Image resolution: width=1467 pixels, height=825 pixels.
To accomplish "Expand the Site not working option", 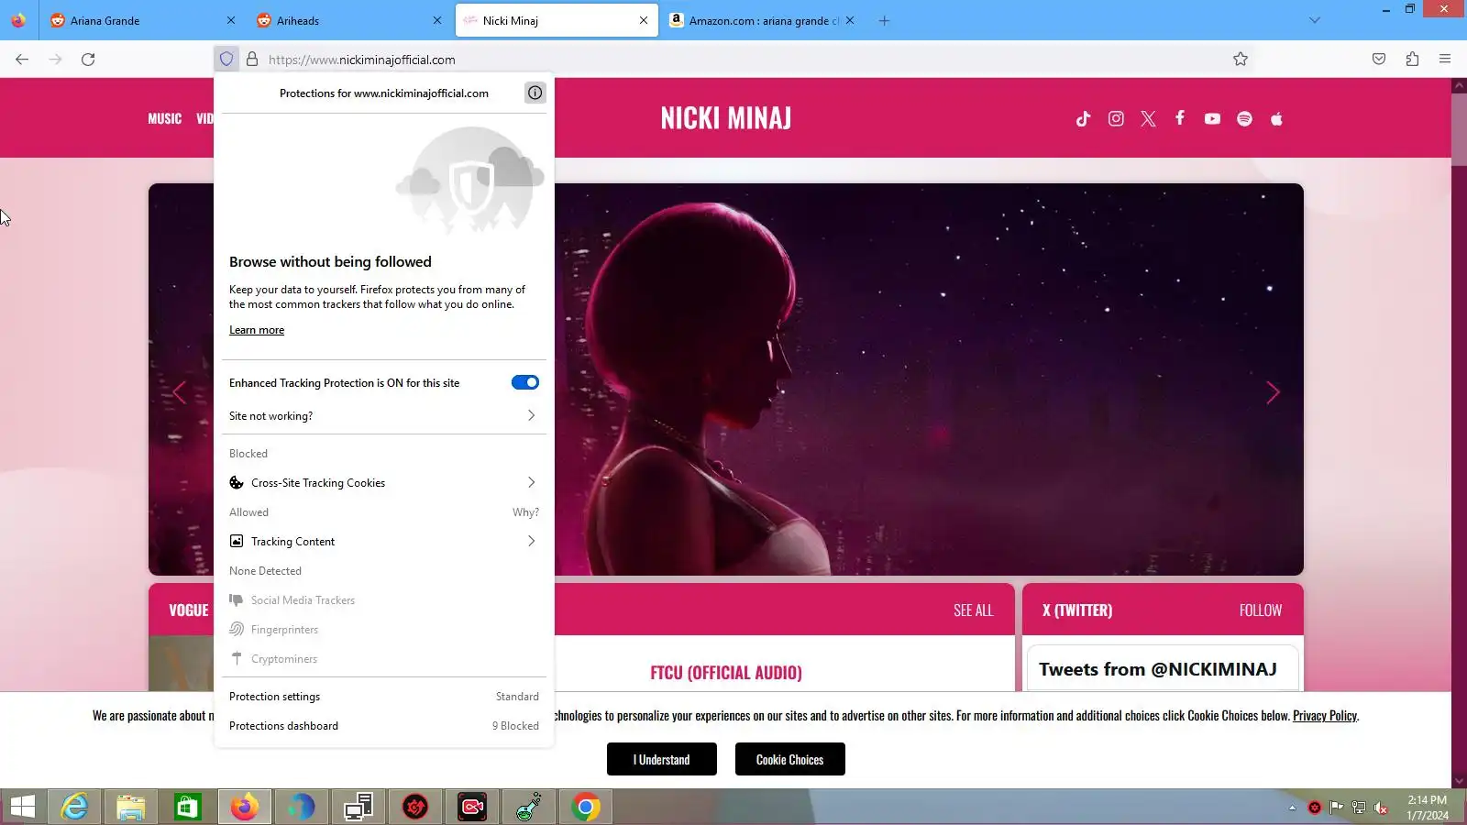I will (383, 415).
